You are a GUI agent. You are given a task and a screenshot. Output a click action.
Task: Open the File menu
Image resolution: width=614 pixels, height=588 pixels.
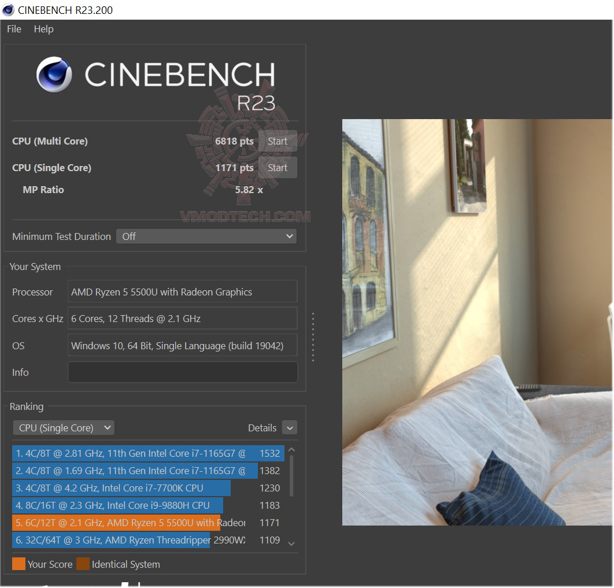[x=14, y=29]
